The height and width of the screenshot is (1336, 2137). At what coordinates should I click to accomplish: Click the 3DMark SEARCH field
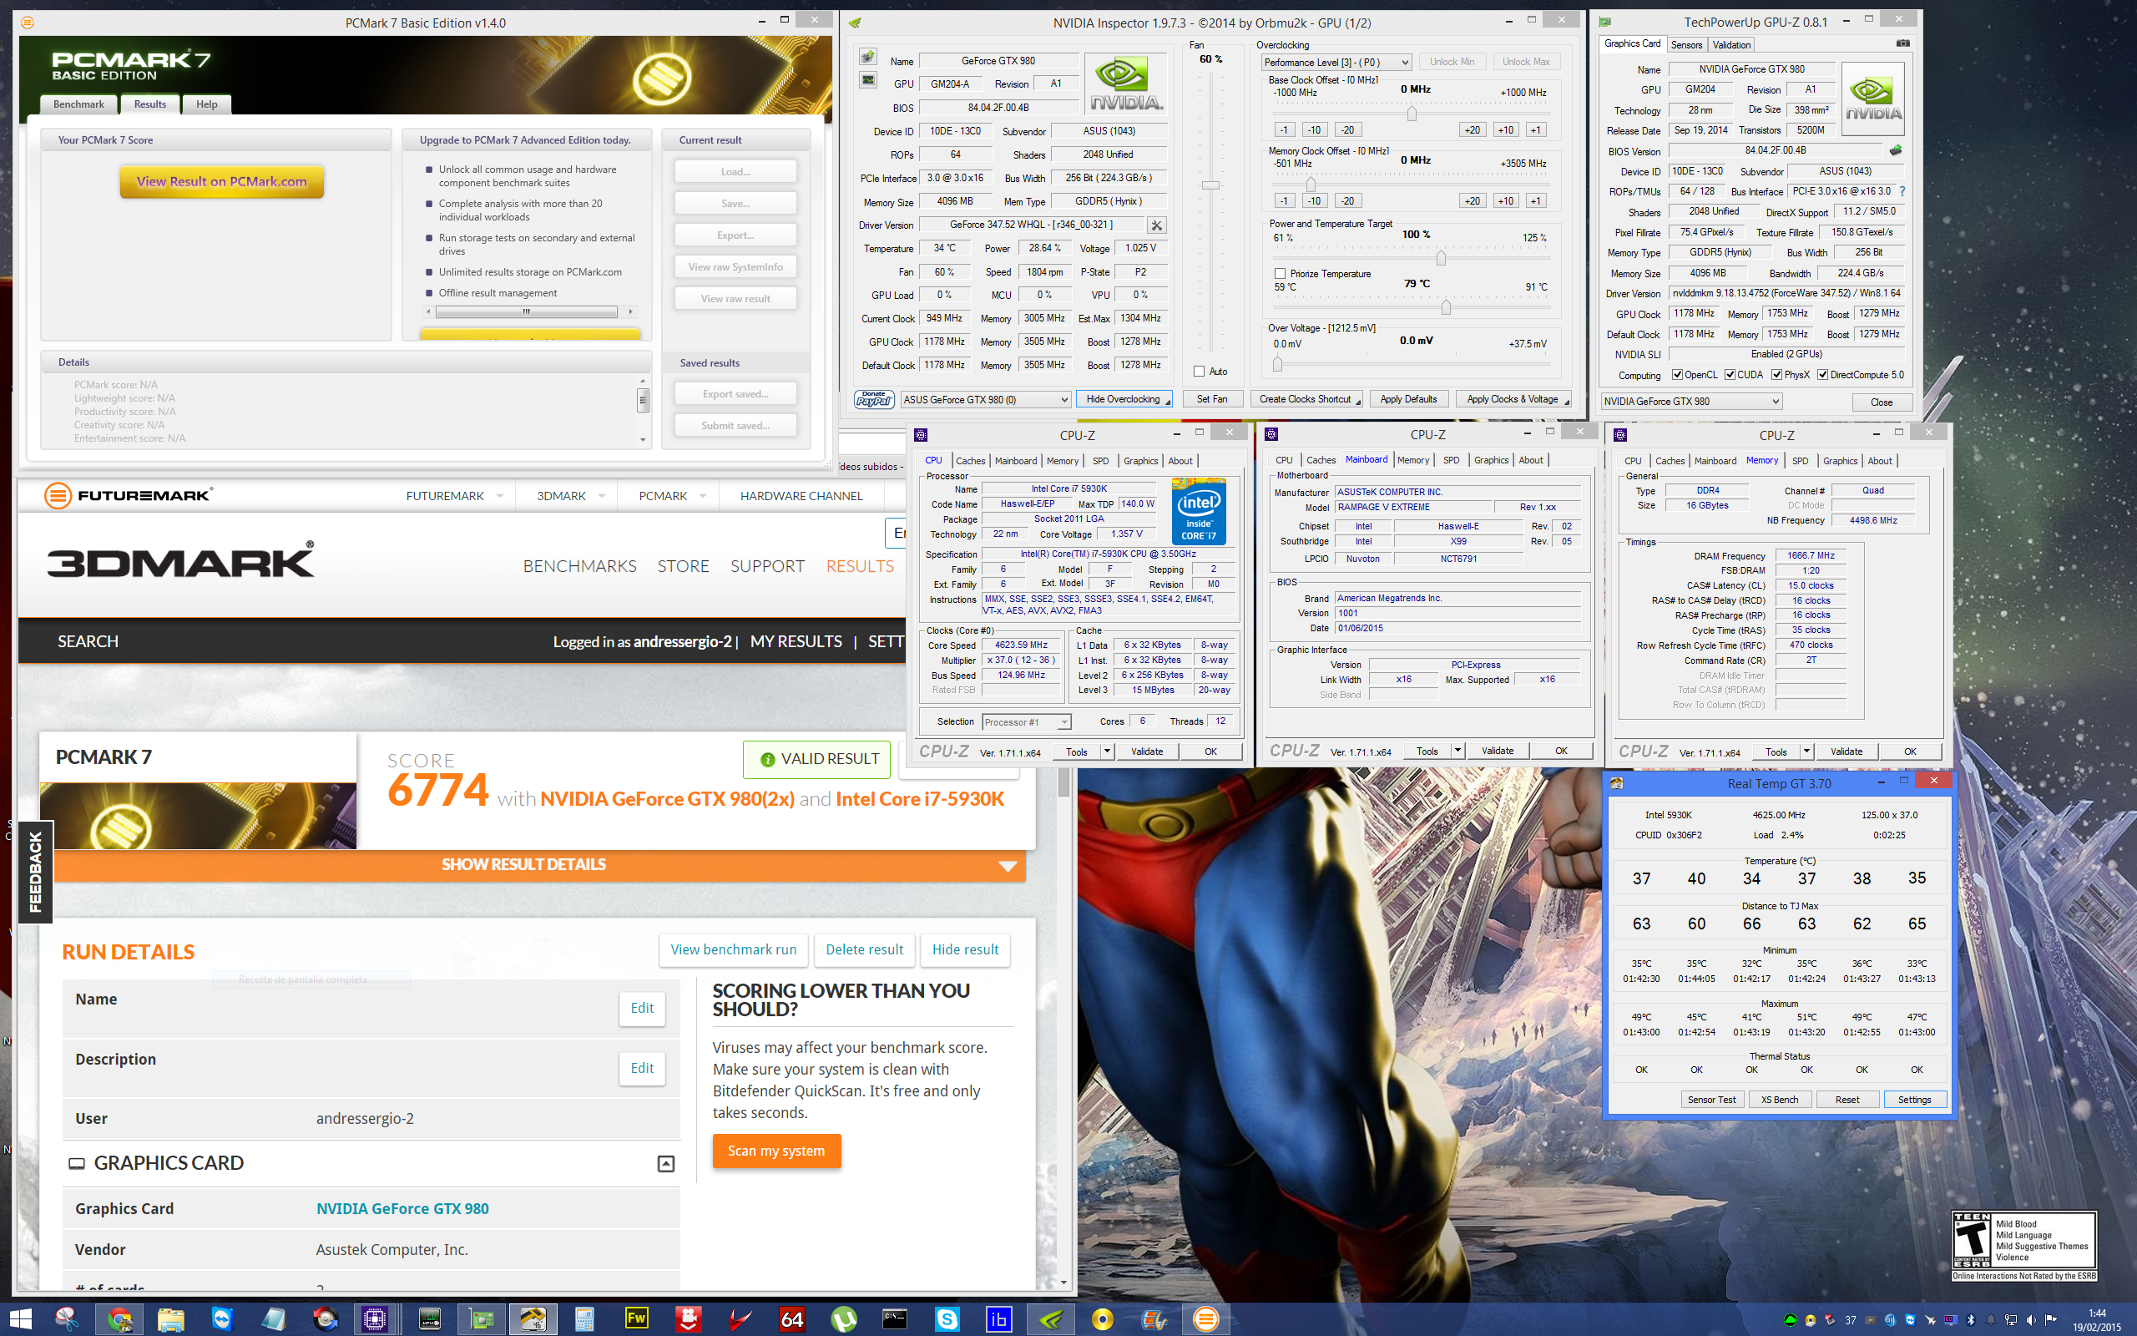pyautogui.click(x=88, y=641)
